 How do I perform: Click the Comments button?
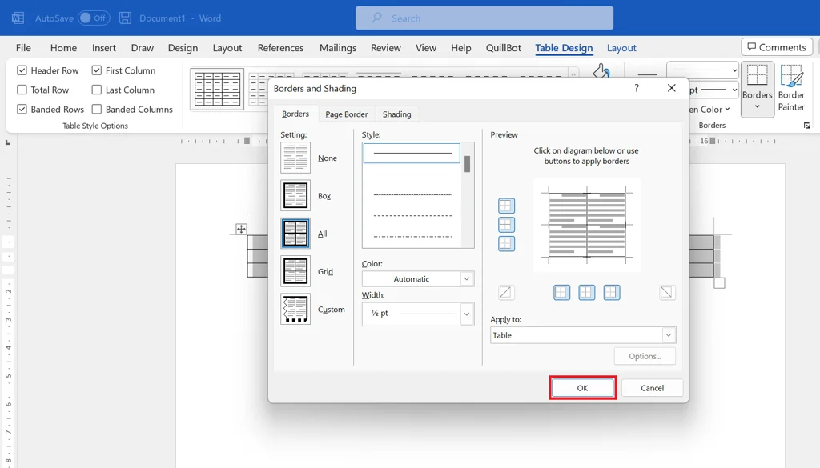(x=777, y=47)
